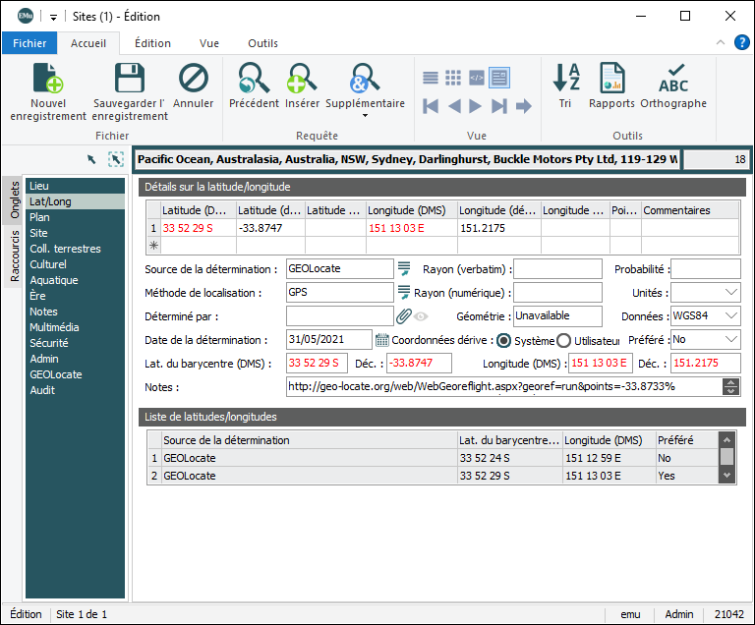This screenshot has width=755, height=625.
Task: Open the Données WGS84 dropdown
Action: (730, 316)
